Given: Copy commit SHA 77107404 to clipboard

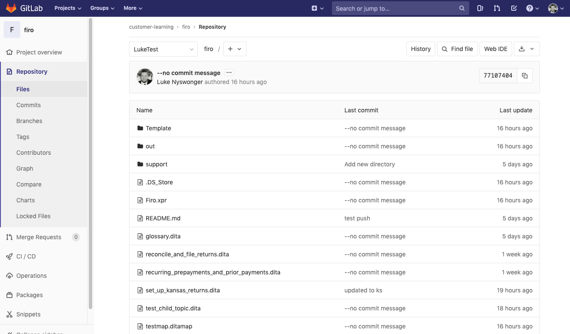Looking at the screenshot, I should pyautogui.click(x=525, y=75).
